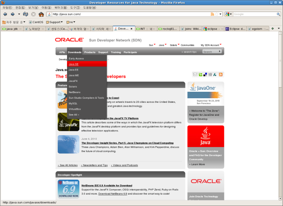
Task: Open the home page via house icon
Action: (41, 14)
